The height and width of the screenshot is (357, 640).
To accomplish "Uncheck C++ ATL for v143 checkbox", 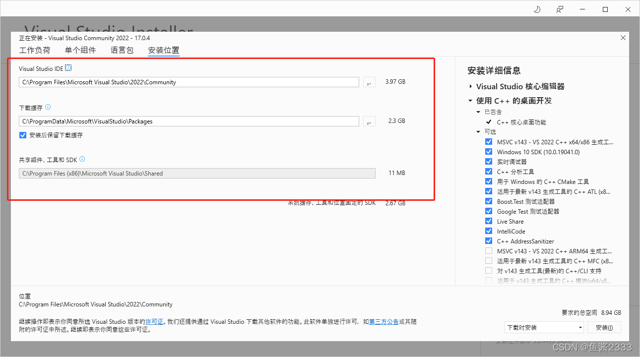I will point(489,191).
